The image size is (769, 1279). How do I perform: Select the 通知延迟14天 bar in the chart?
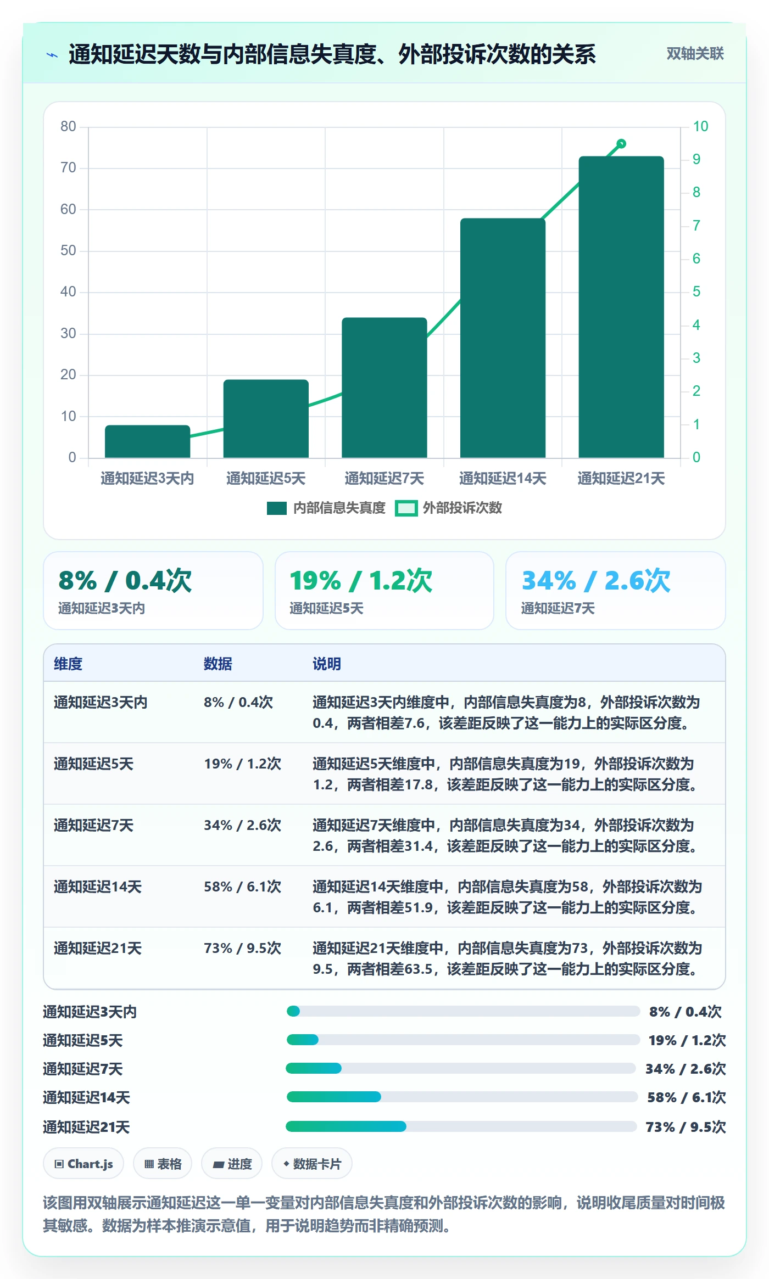[503, 338]
